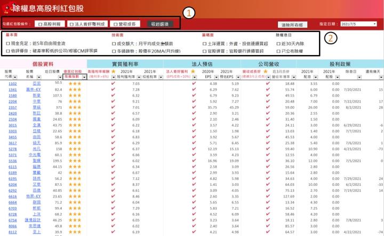Open the stock code 6616 link

tap(13, 196)
